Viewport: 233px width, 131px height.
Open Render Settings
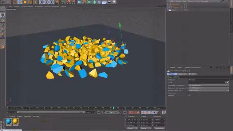pyautogui.click(x=73, y=2)
